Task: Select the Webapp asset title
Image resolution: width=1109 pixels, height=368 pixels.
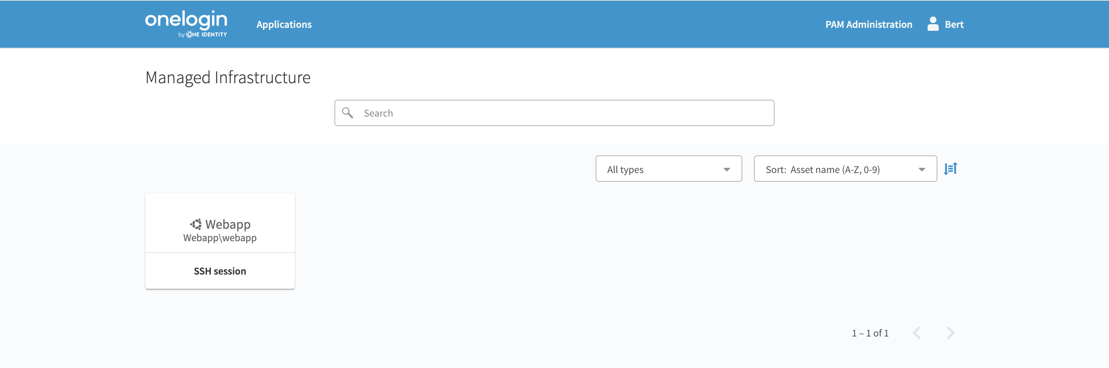Action: 228,224
